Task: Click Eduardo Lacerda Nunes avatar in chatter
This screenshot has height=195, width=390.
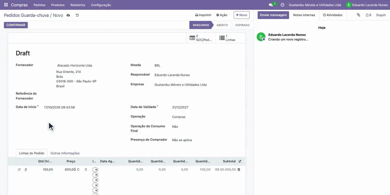Action: coord(261,37)
